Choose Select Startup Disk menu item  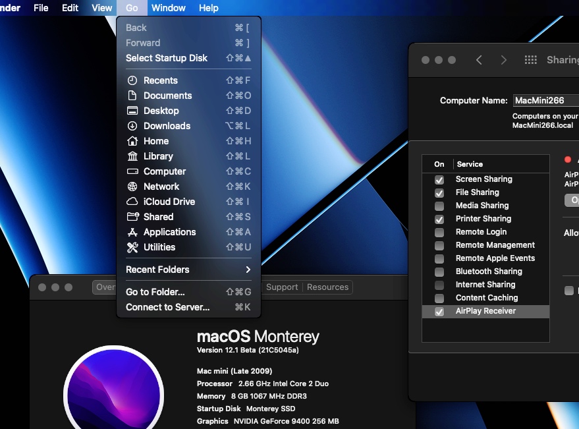(188, 58)
